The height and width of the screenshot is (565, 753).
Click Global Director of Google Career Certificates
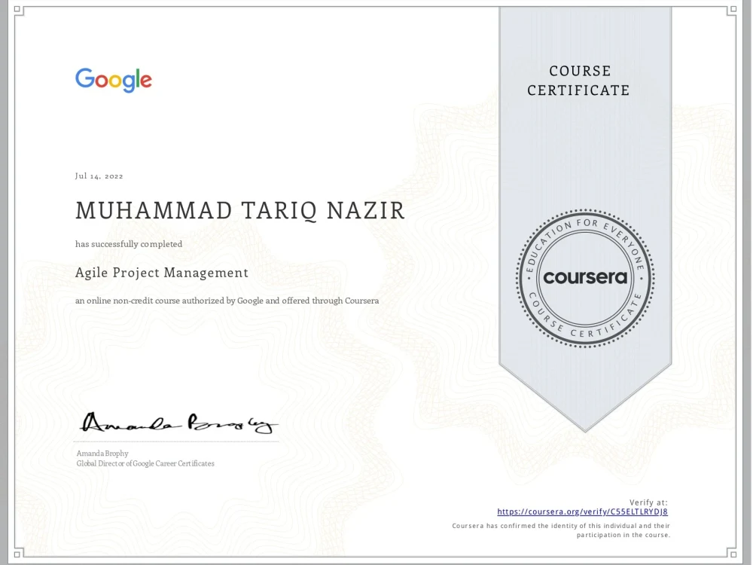145,463
